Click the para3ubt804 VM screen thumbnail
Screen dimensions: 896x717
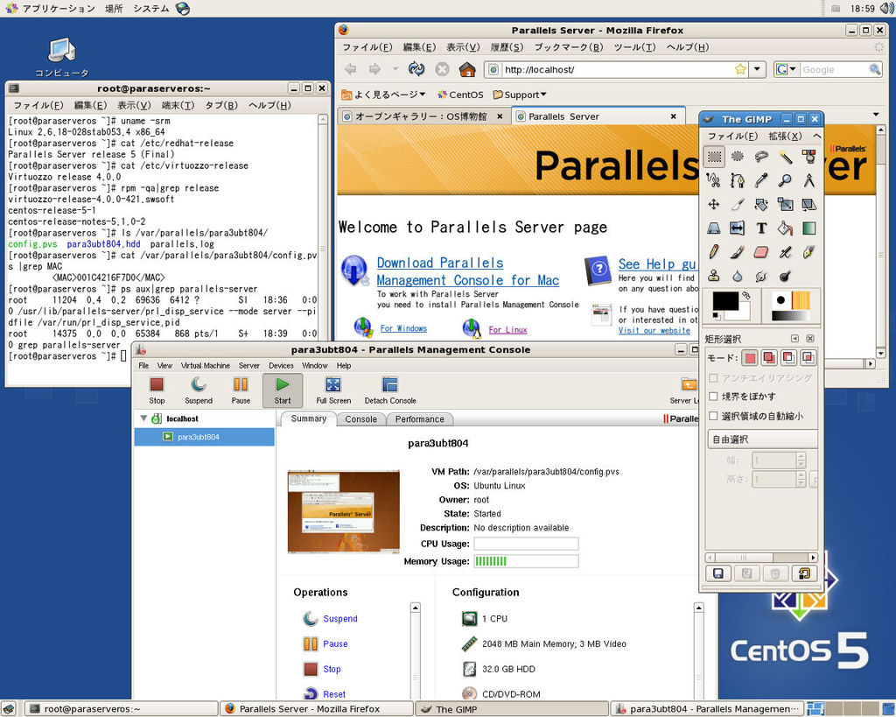[x=343, y=512]
